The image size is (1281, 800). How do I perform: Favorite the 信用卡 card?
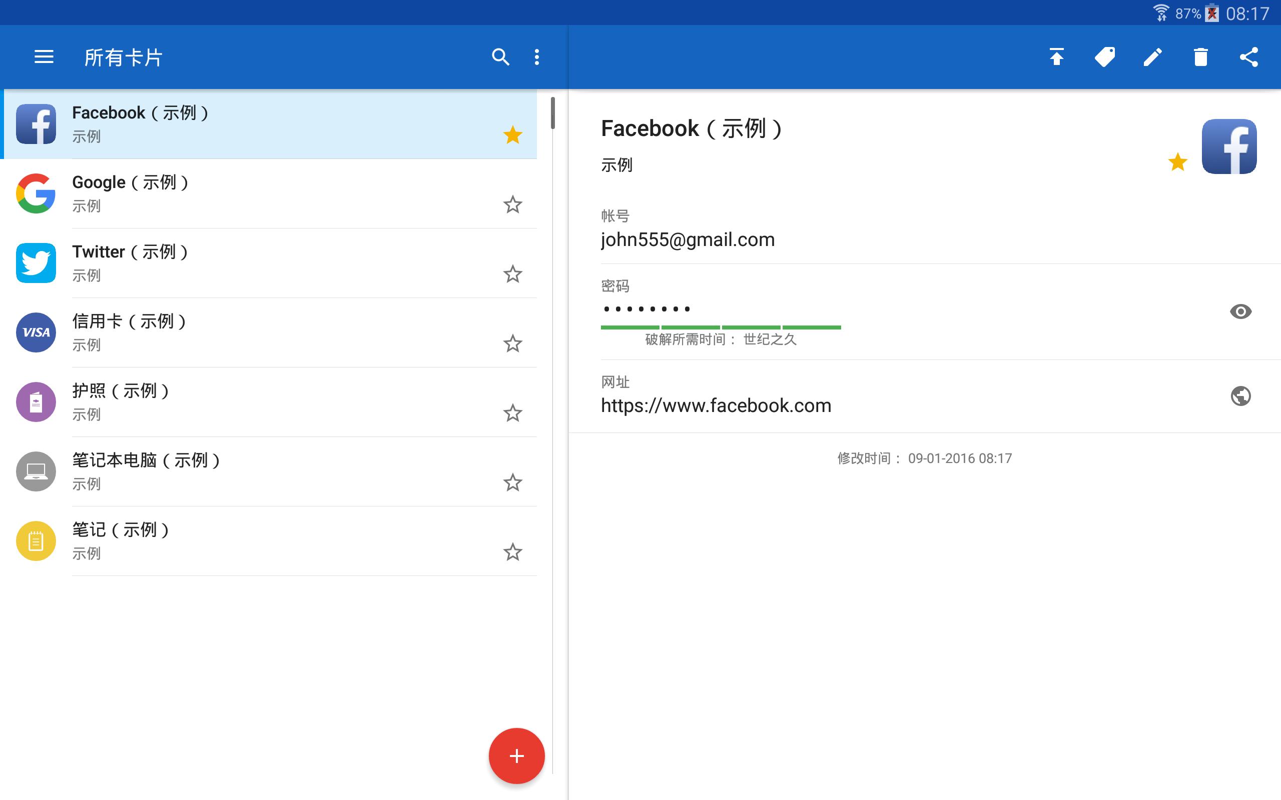[x=512, y=343]
